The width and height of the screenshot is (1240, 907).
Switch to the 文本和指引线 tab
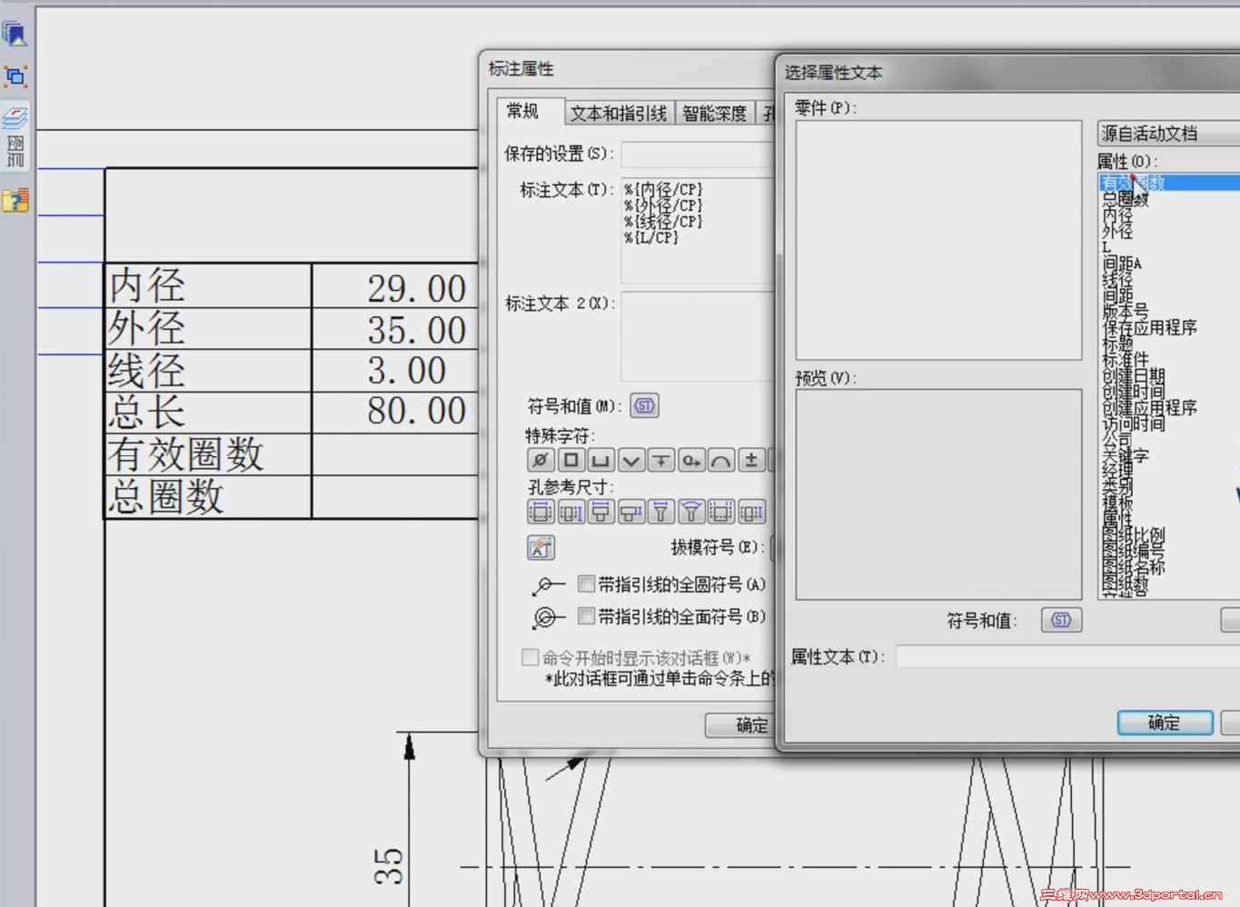(619, 114)
